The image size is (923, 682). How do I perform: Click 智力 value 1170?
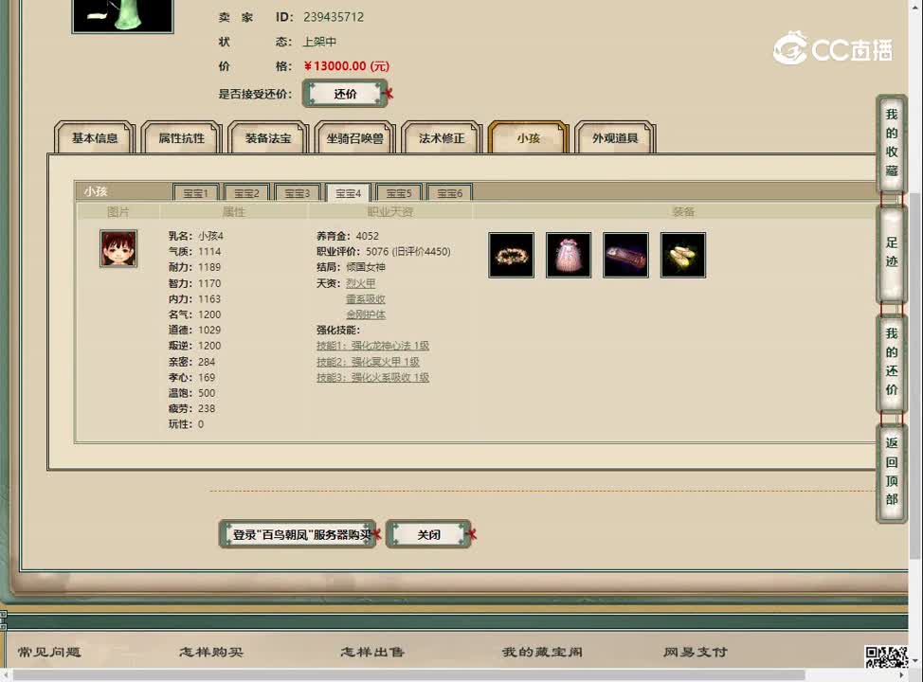(209, 283)
